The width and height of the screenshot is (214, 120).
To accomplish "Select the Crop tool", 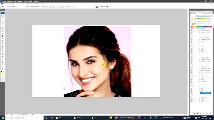I will click(x=2, y=26).
